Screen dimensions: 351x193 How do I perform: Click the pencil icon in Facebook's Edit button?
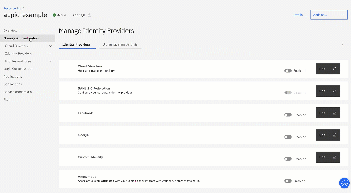[x=334, y=113]
